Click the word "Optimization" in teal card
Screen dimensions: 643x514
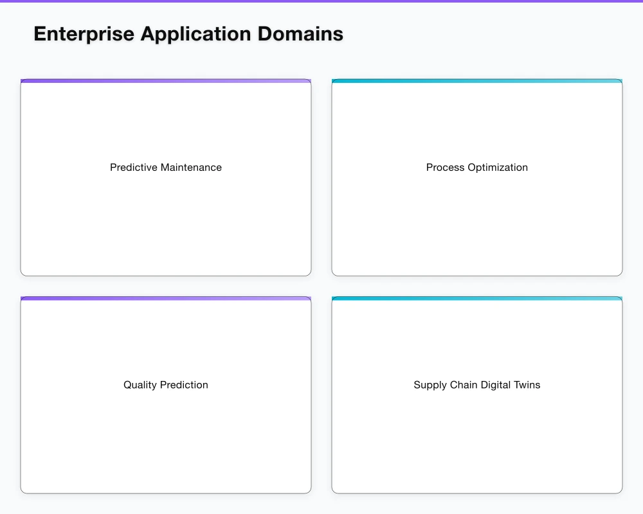pos(498,168)
